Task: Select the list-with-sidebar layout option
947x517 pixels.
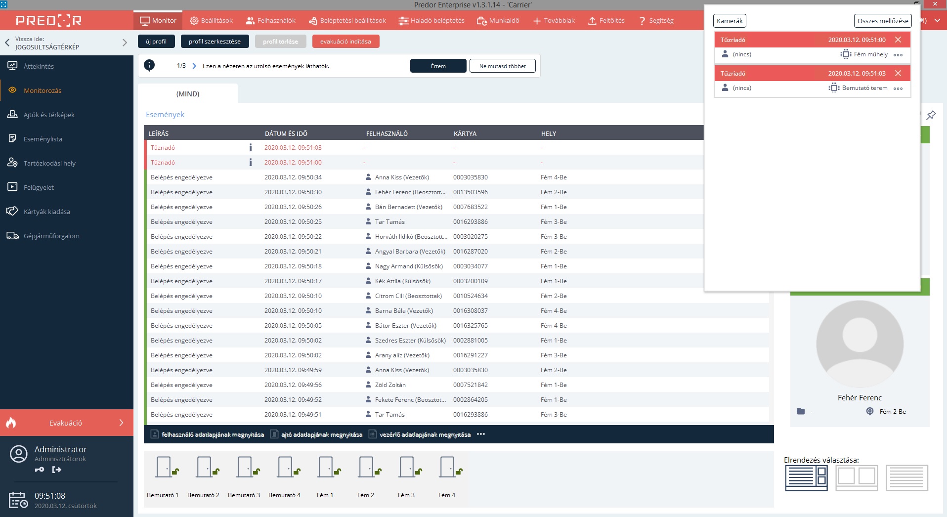Action: click(806, 477)
